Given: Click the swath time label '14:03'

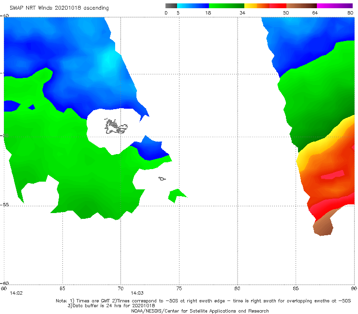Looking at the screenshot, I should point(137,293).
